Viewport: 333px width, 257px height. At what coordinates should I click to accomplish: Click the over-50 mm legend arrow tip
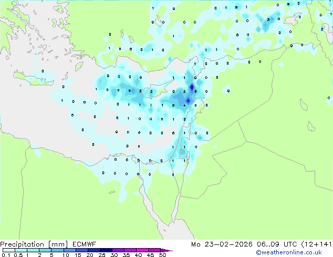tap(166, 250)
